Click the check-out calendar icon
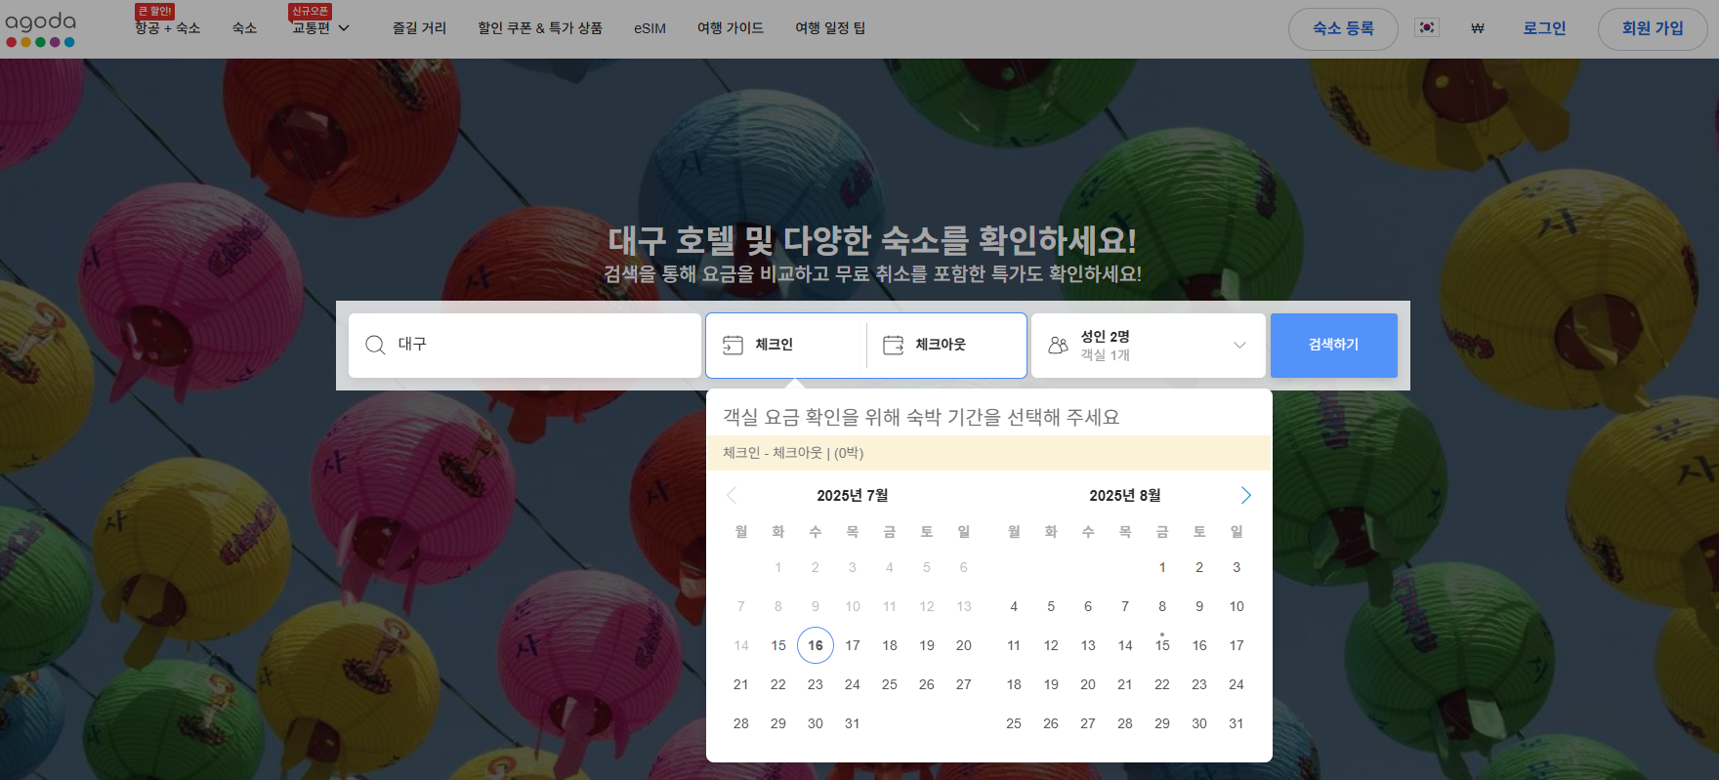This screenshot has width=1719, height=780. [894, 345]
